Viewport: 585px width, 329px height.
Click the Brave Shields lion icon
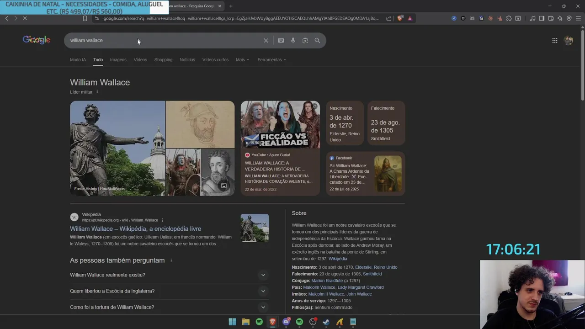(400, 18)
